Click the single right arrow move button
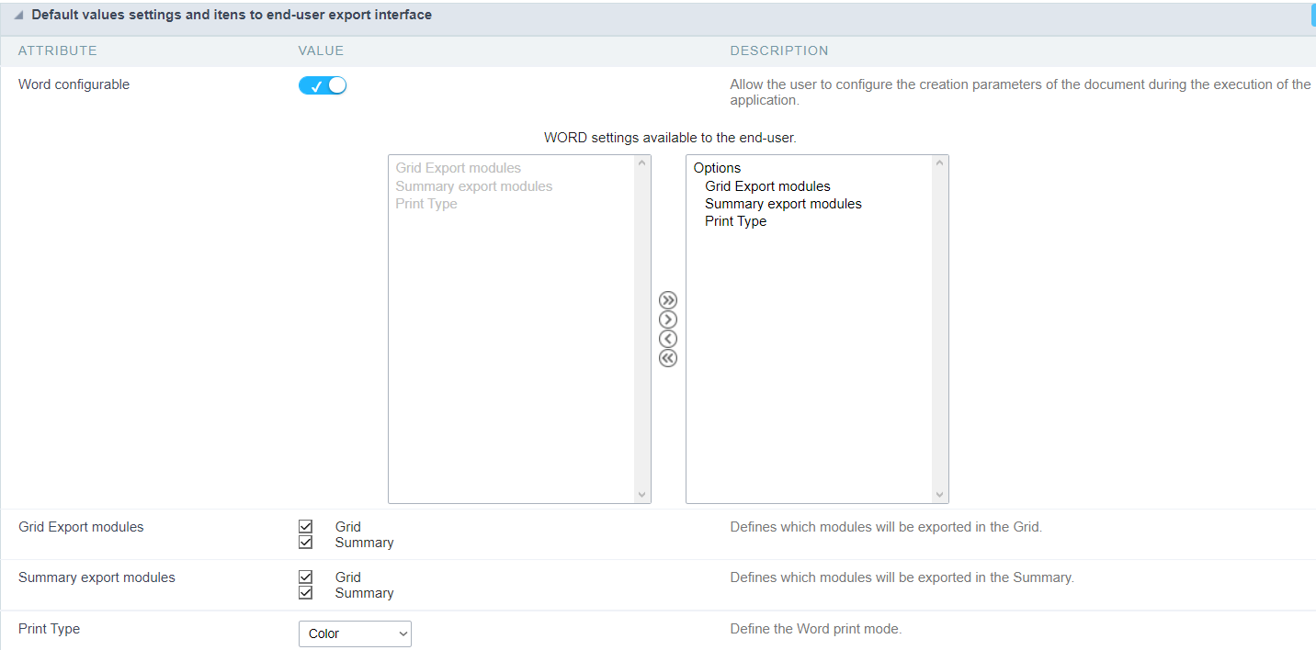1316x650 pixels. 668,319
